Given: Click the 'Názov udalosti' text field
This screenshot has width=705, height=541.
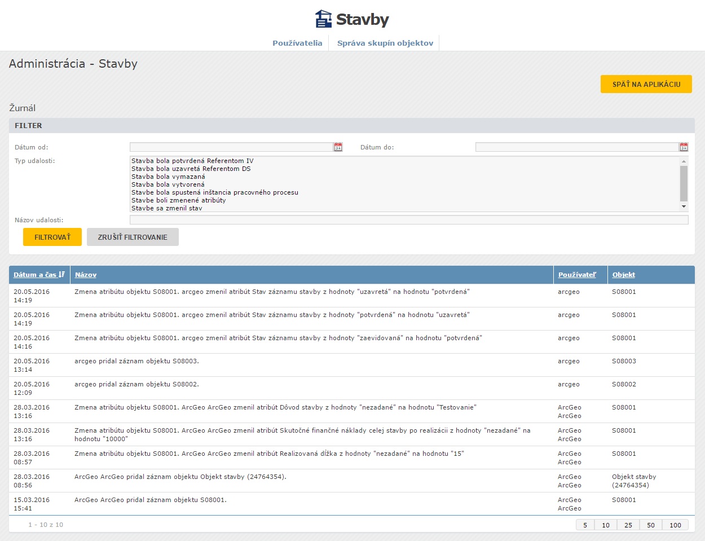Looking at the screenshot, I should point(408,220).
